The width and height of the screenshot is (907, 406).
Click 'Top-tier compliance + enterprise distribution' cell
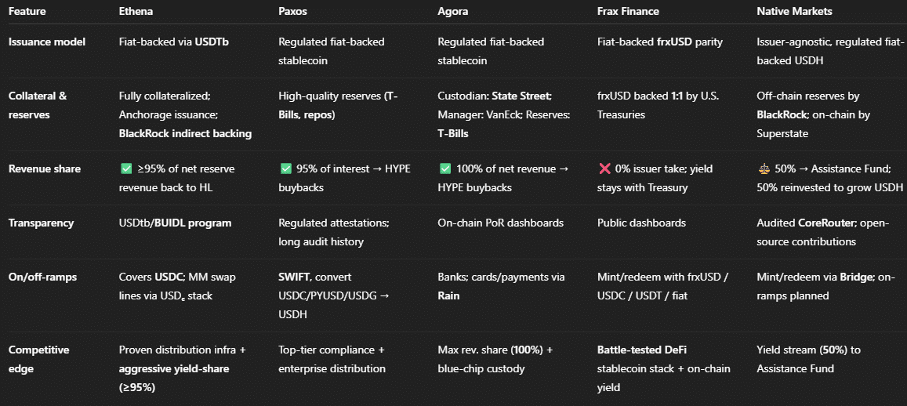click(x=332, y=359)
